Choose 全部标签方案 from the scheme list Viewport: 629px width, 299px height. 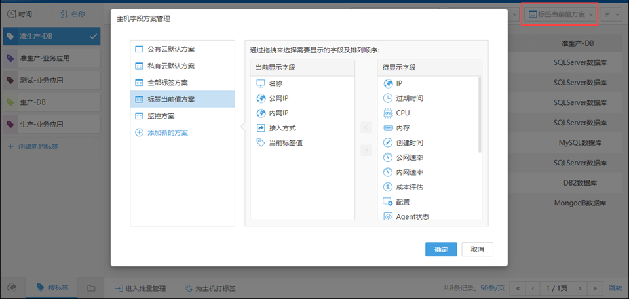[x=168, y=83]
